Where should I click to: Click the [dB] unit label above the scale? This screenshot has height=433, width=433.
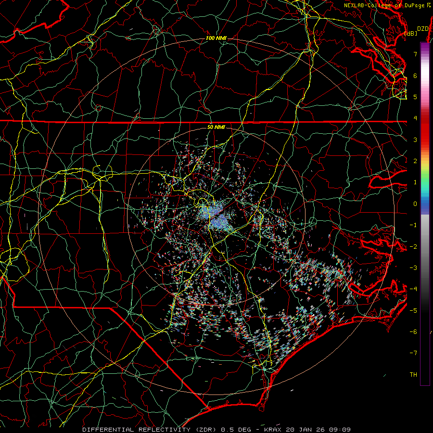tap(411, 33)
